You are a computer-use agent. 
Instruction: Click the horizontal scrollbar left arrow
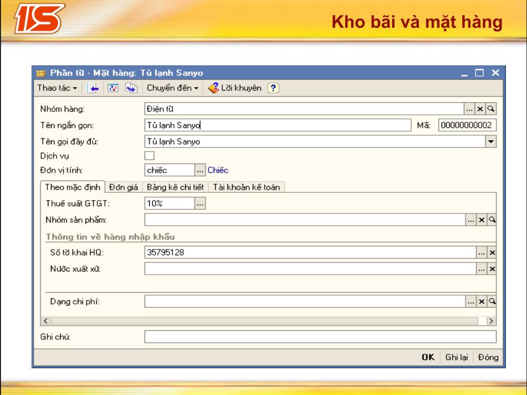click(x=46, y=321)
